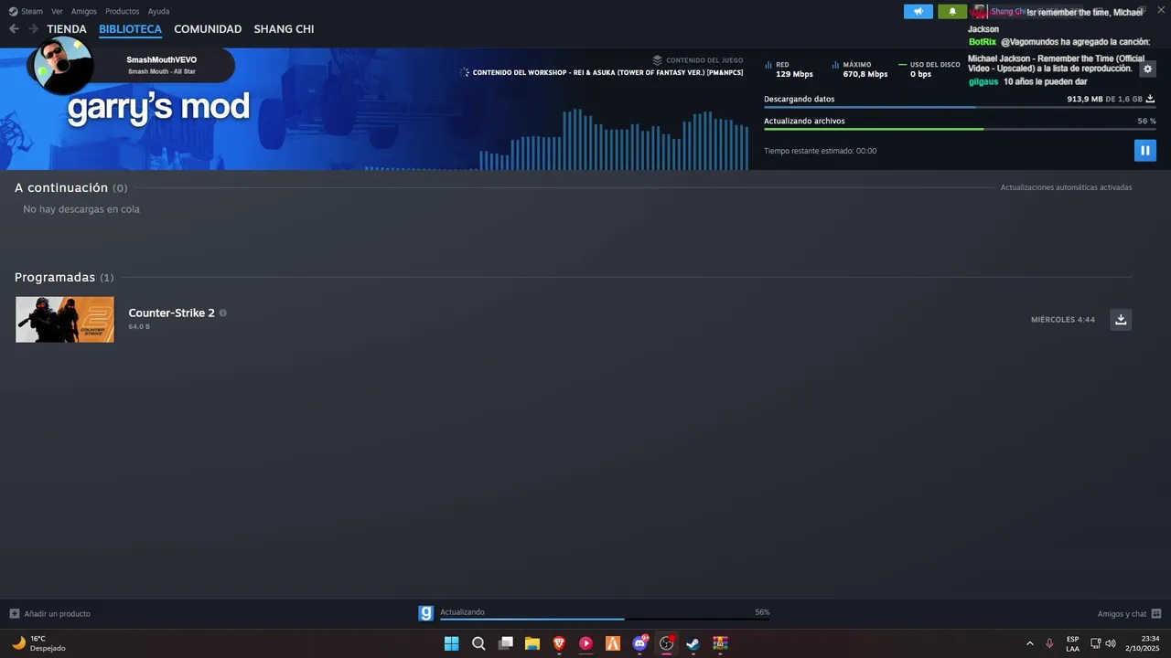Viewport: 1171px width, 658px height.
Task: Click the Counter-Strike 2 info icon
Action: coord(222,313)
